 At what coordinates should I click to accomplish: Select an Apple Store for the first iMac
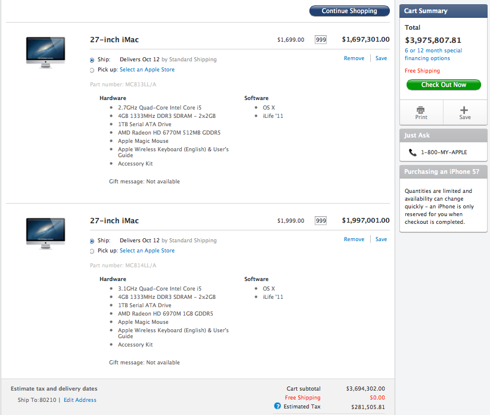[147, 70]
